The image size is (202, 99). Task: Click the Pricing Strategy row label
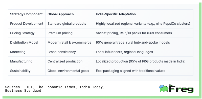click(x=22, y=33)
